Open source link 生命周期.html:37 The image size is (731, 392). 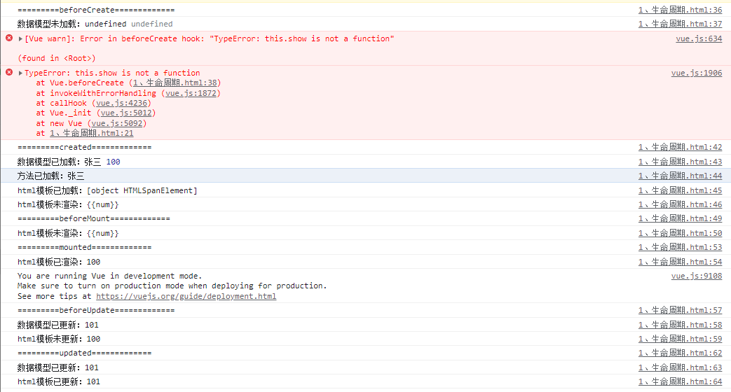point(680,24)
